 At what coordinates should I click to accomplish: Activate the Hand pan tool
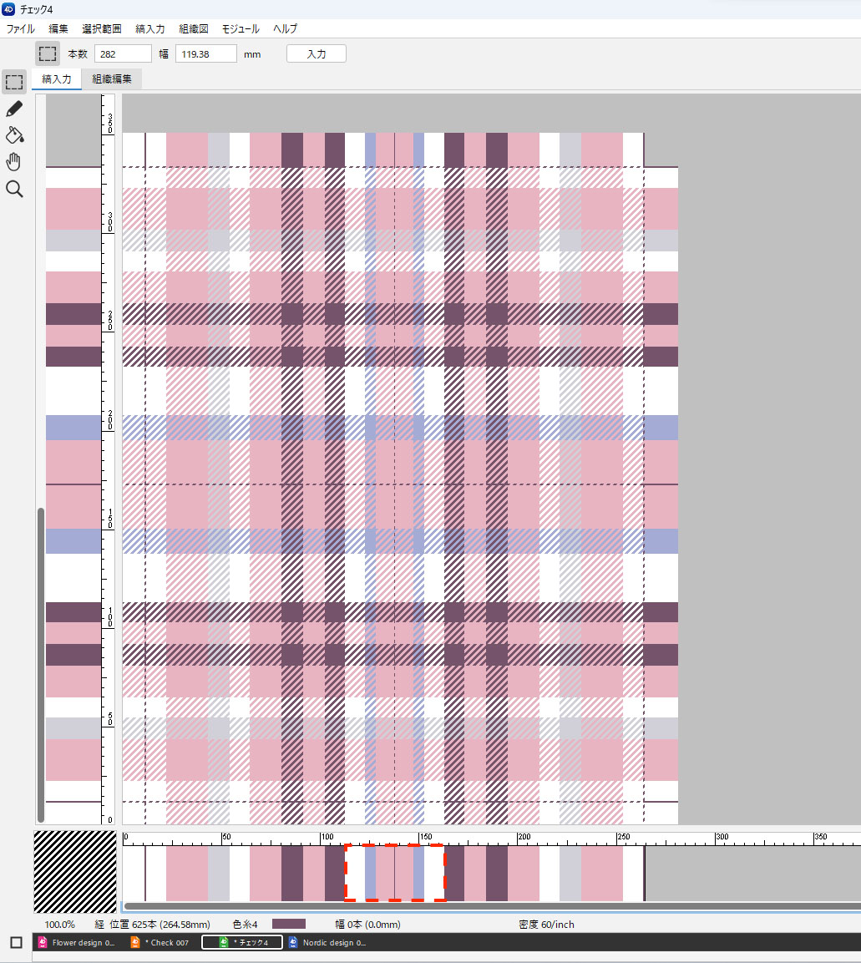coord(14,162)
